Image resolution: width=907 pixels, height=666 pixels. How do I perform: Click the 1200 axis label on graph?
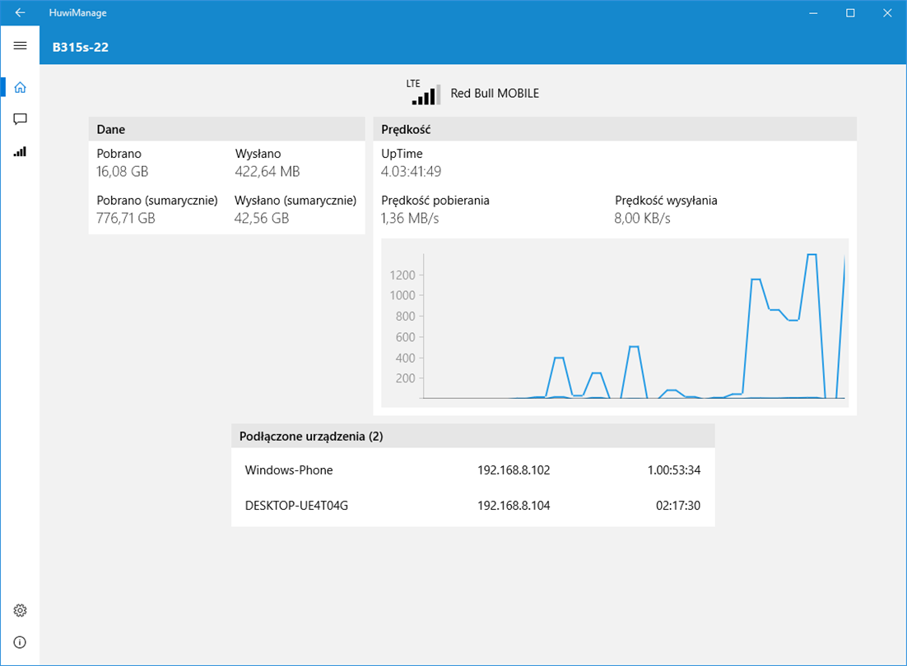coord(402,275)
